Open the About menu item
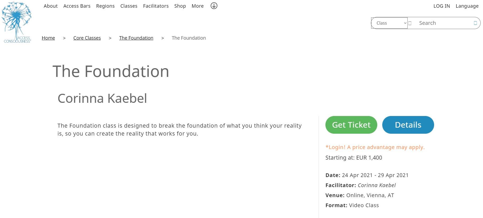The height and width of the screenshot is (218, 483). (x=50, y=6)
